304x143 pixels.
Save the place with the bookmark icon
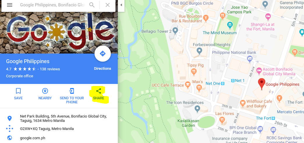coord(18,91)
